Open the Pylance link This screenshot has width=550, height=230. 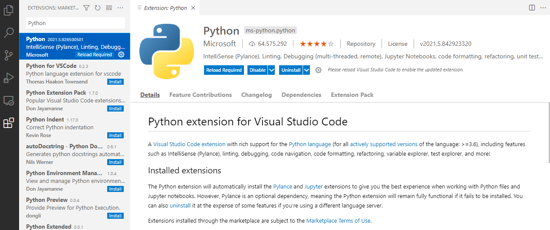pos(283,186)
